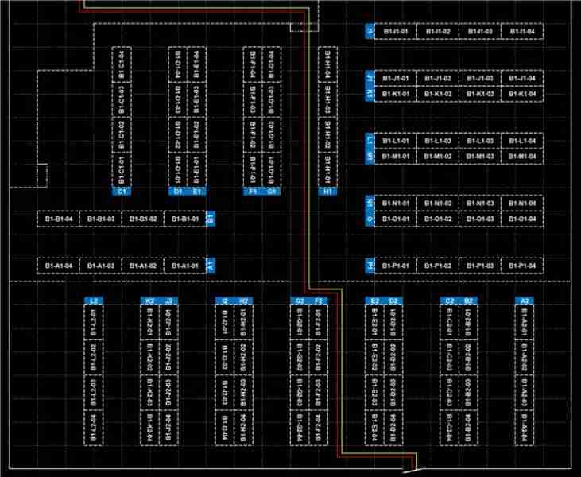
Task: Click the blue C1 row tag
Action: pos(122,192)
